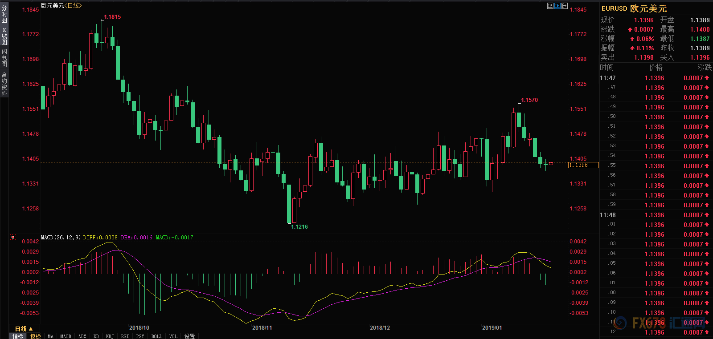The image size is (713, 339).
Task: Click the 1.1570 peak price marker
Action: (x=529, y=100)
